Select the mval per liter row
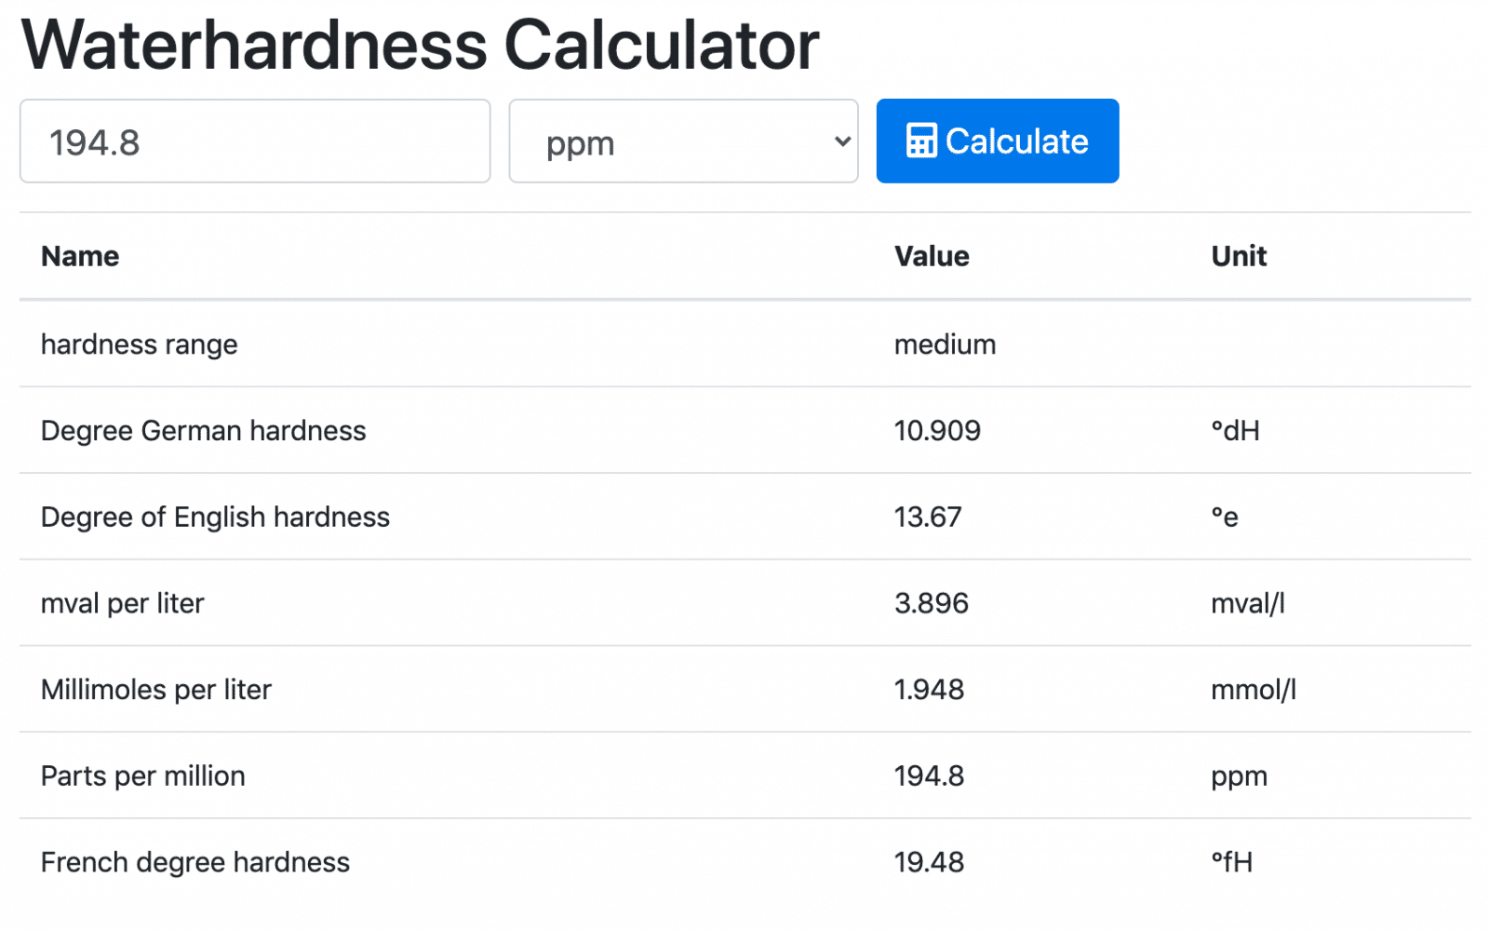Image resolution: width=1489 pixels, height=930 pixels. pos(744,603)
